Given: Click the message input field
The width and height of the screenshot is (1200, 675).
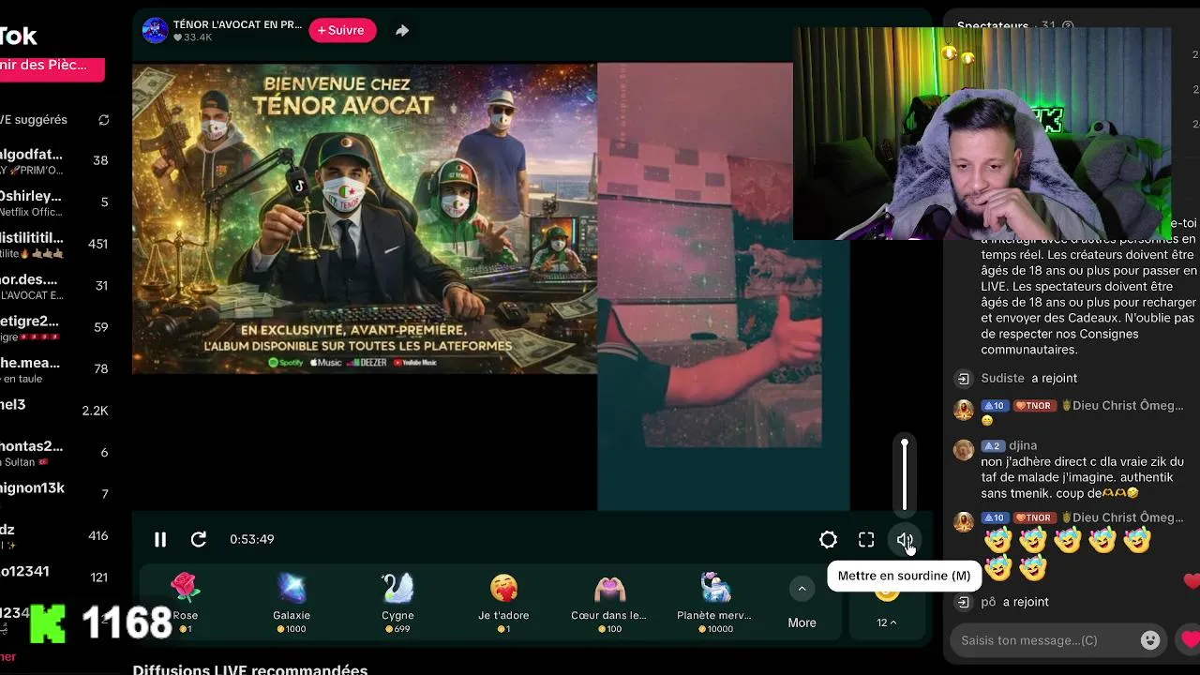Looking at the screenshot, I should [x=1045, y=640].
